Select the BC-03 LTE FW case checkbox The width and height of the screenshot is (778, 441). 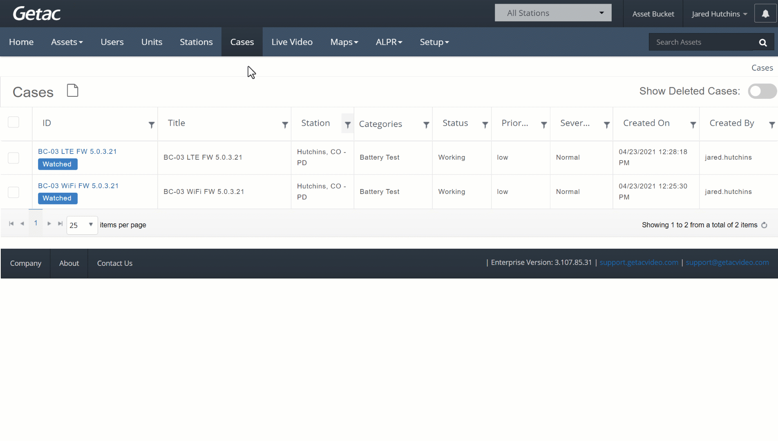tap(13, 158)
